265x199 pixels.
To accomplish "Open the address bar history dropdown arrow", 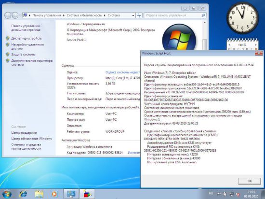I will (x=133, y=15).
